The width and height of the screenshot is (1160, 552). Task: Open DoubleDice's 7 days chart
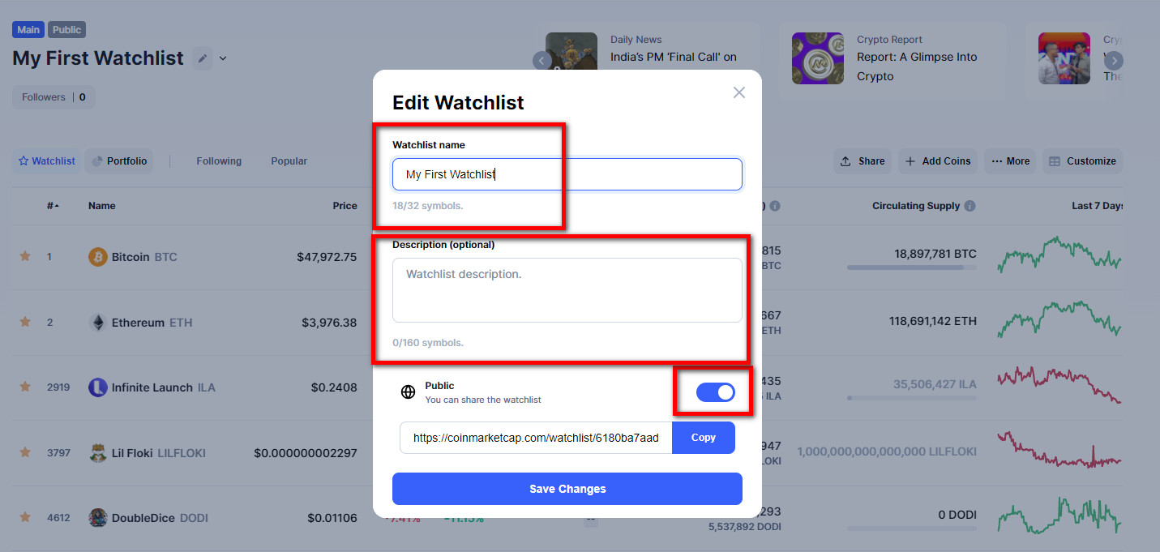pos(1059,516)
